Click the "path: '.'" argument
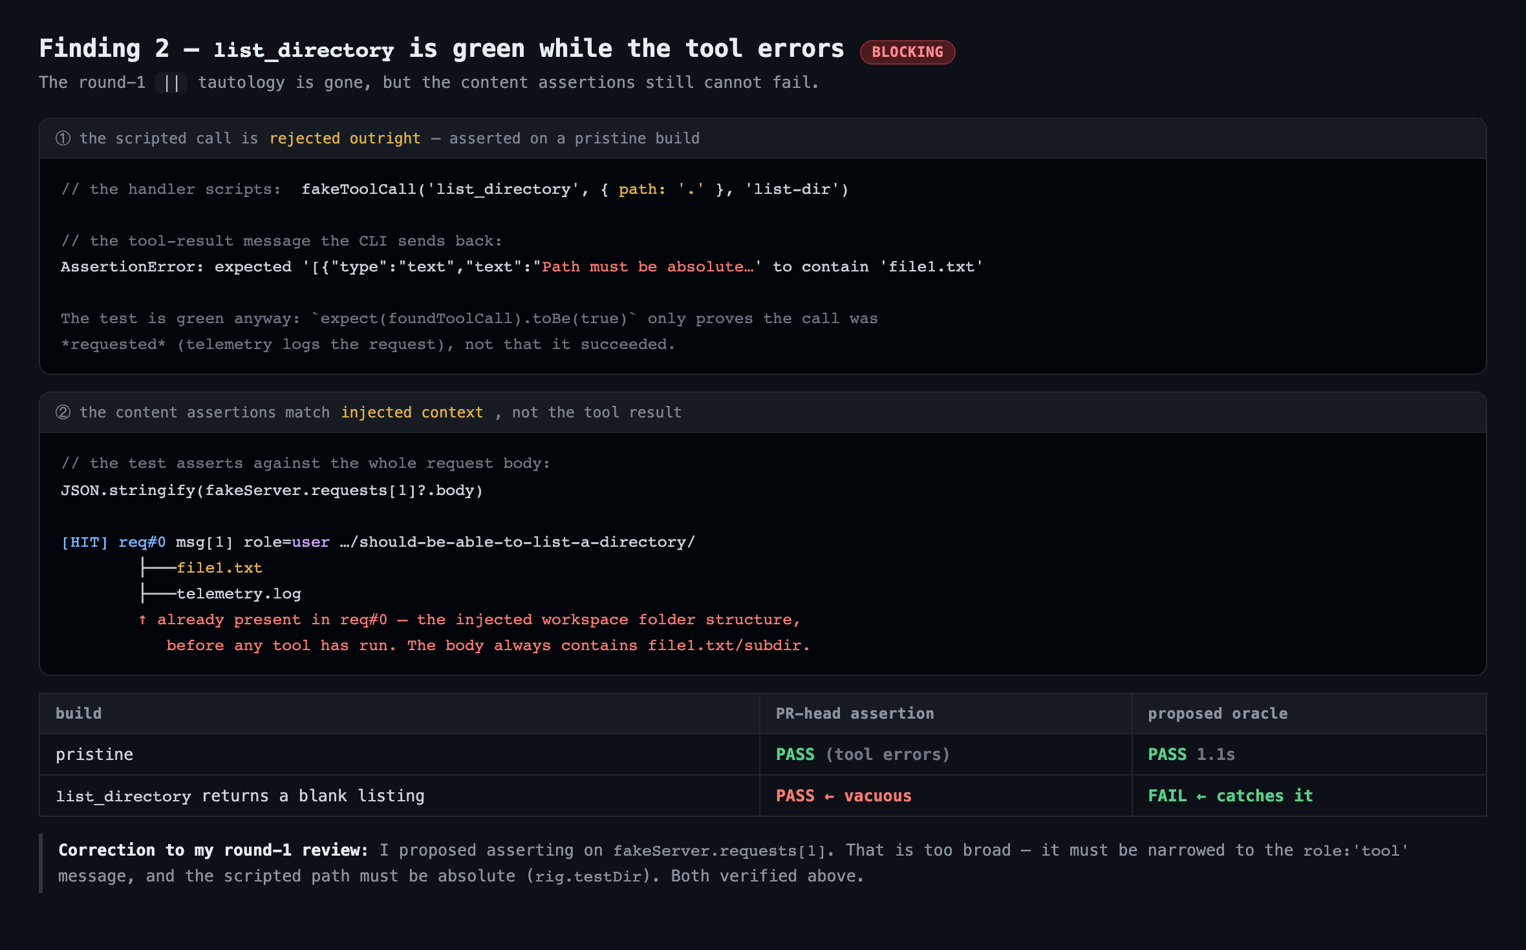Image resolution: width=1526 pixels, height=950 pixels. (661, 189)
